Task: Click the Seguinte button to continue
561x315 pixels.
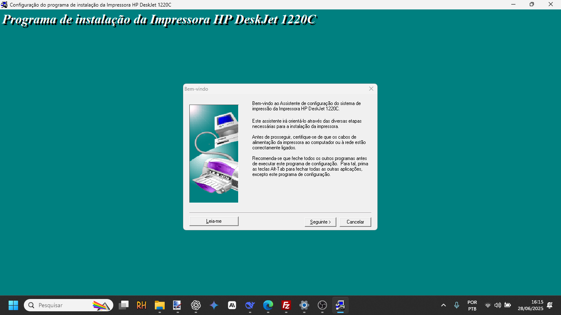Action: point(320,221)
